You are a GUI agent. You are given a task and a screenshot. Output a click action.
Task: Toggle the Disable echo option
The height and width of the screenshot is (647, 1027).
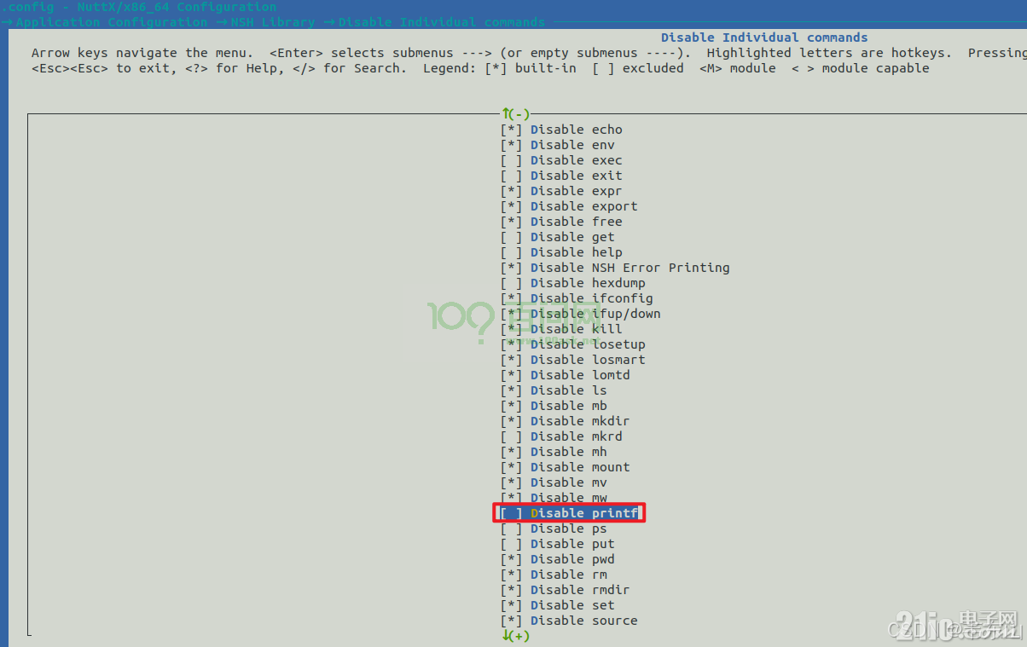click(x=561, y=130)
